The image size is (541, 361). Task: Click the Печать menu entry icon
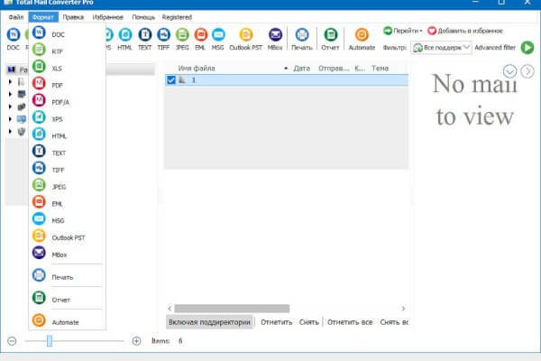coord(39,275)
